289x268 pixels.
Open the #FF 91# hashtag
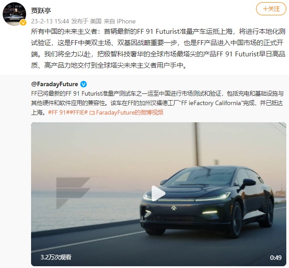pyautogui.click(x=57, y=112)
